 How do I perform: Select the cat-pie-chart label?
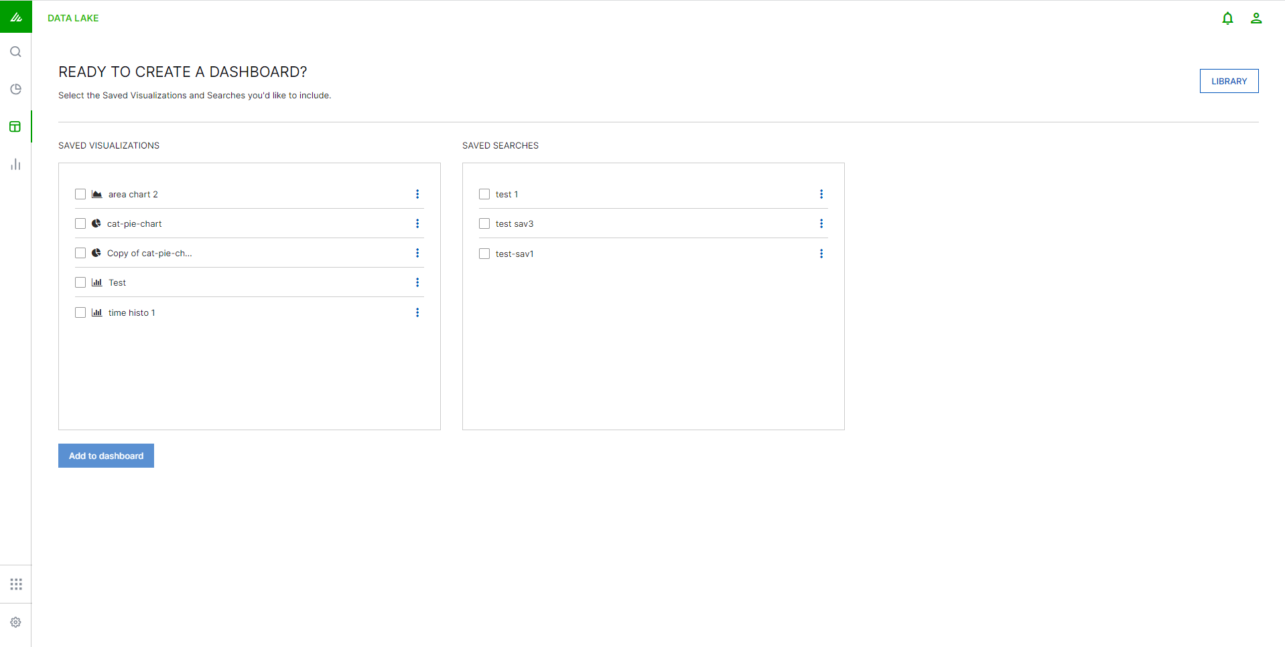point(135,223)
